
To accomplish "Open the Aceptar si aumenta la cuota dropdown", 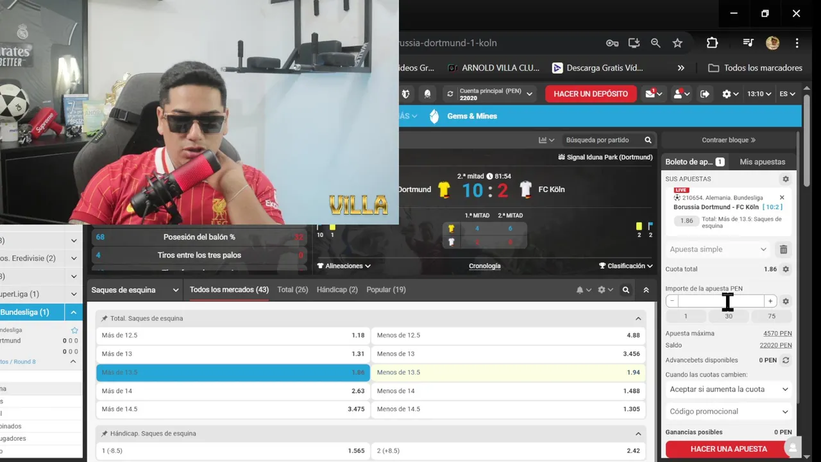I will (729, 389).
